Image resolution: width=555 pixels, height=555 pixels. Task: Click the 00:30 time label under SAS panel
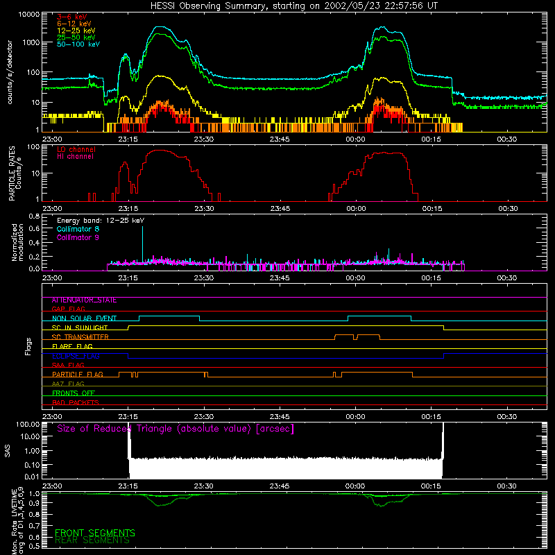[506, 486]
